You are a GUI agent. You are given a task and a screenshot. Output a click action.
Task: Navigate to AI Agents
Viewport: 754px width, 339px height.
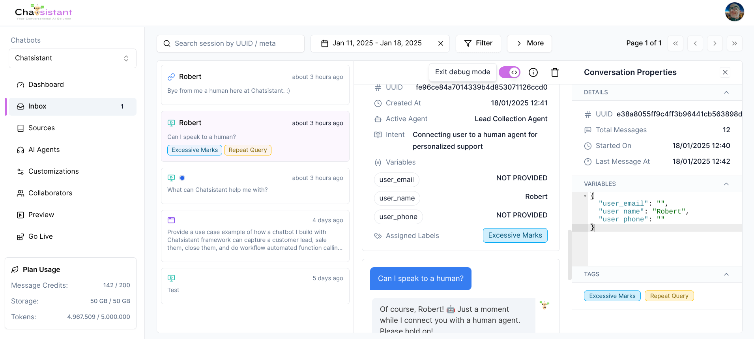(x=73, y=150)
